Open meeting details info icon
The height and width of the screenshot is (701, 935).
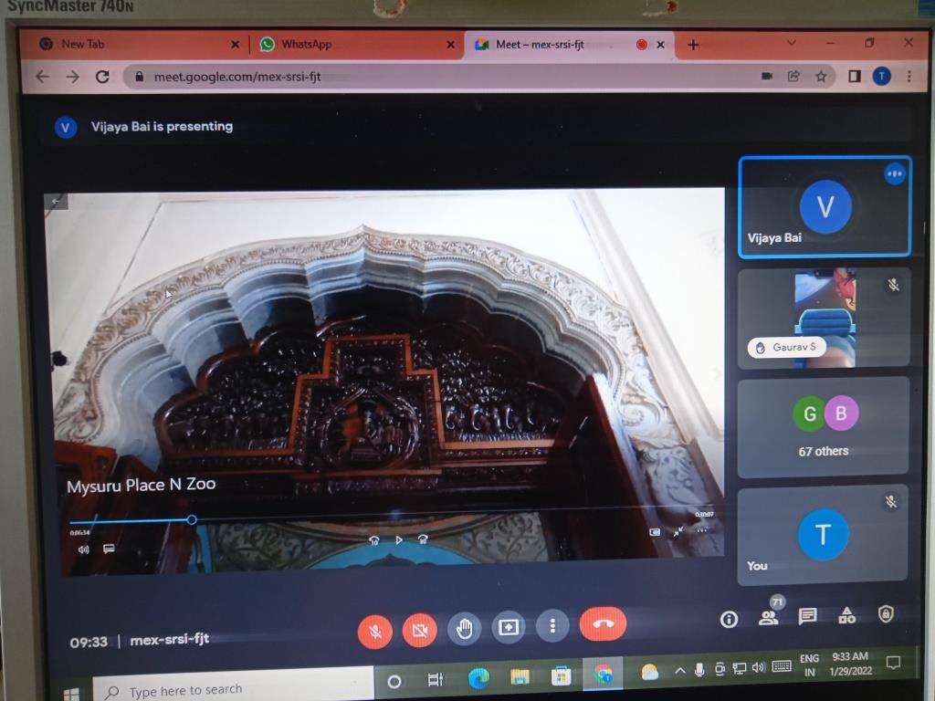coord(729,620)
